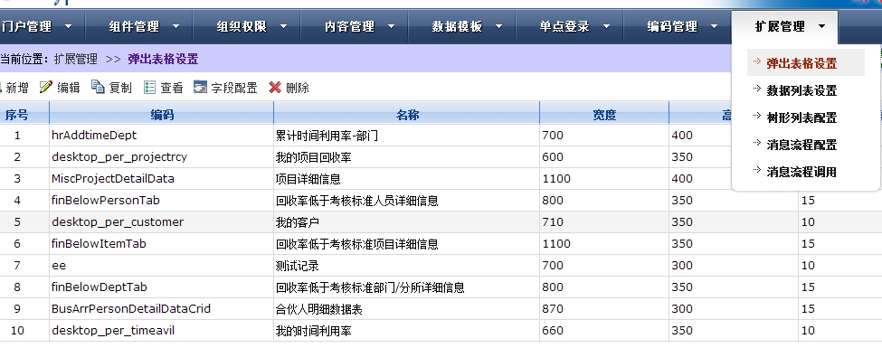Image resolution: width=882 pixels, height=348 pixels.
Task: Click the arrow icon beside 消息流程配置
Action: click(756, 142)
